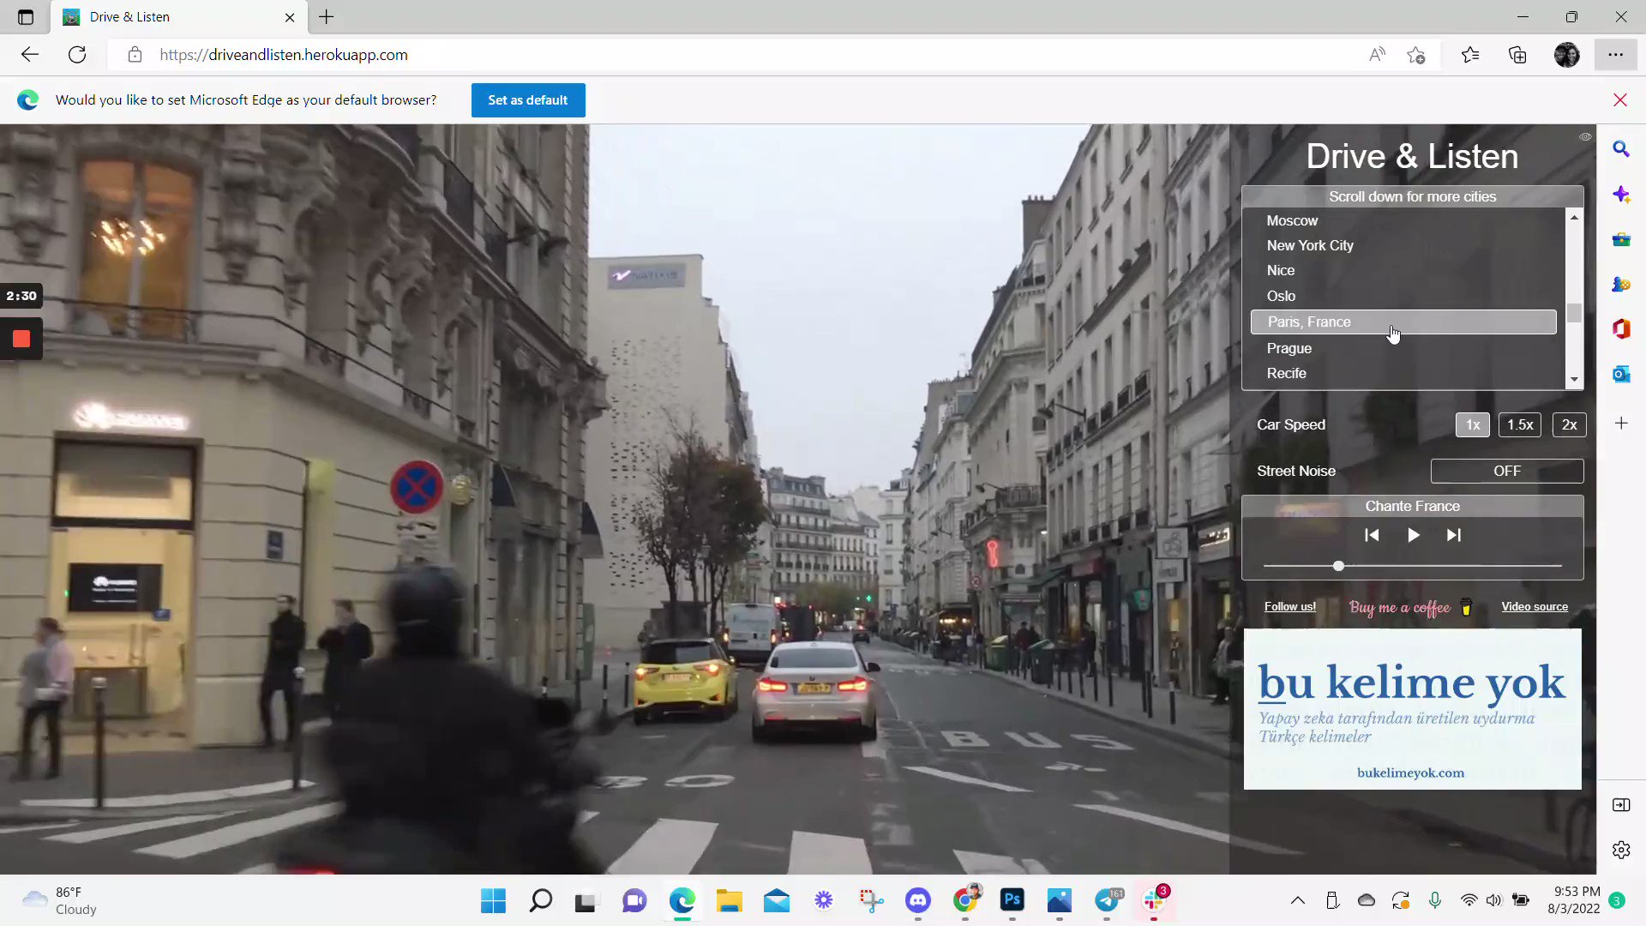1646x926 pixels.
Task: Pick Recife from the city list
Action: pyautogui.click(x=1403, y=373)
